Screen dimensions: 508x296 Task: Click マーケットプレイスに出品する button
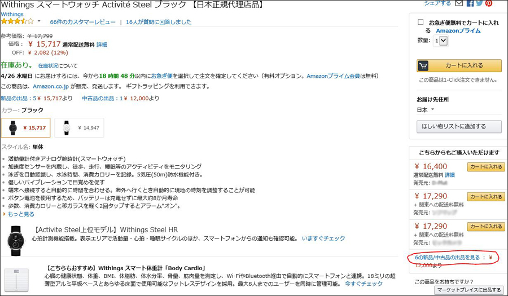point(469,290)
